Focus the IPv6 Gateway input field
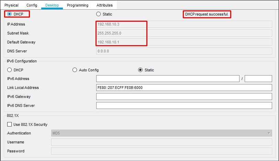The height and width of the screenshot is (161, 279). (184, 97)
